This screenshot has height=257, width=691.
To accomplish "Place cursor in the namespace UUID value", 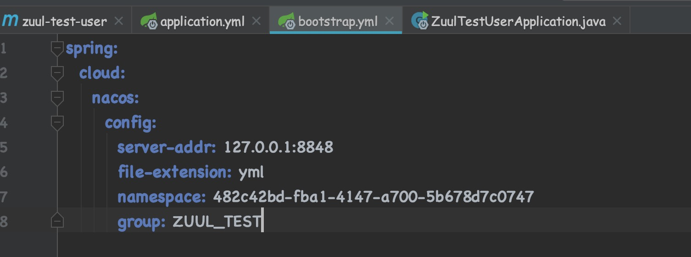I will pos(373,197).
